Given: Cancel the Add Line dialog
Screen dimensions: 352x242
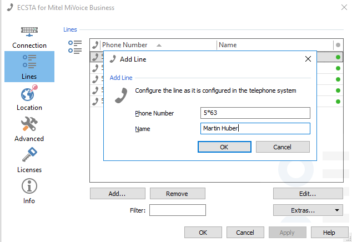Looking at the screenshot, I should (x=282, y=147).
